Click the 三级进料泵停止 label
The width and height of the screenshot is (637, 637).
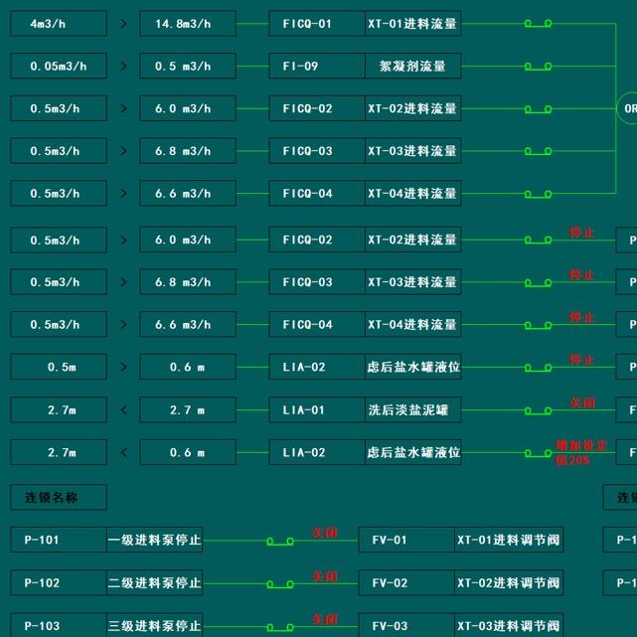(154, 626)
